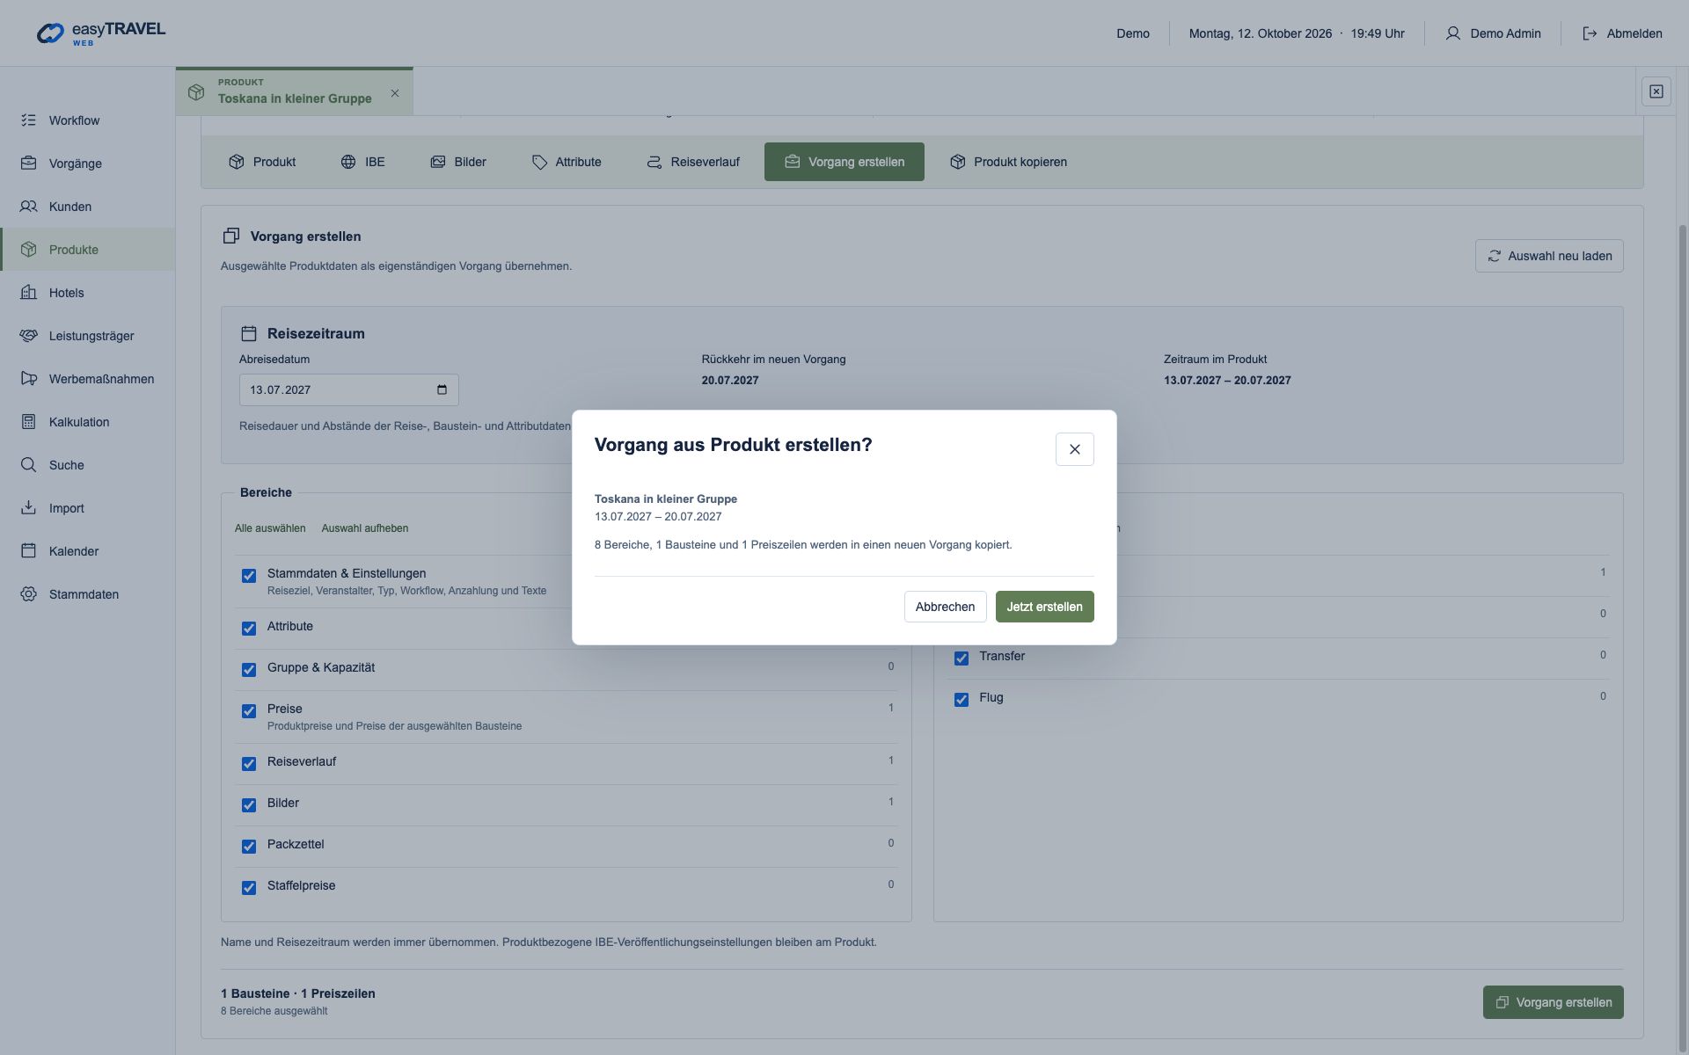Open the Workflow icon in sidebar
1689x1055 pixels.
28,120
